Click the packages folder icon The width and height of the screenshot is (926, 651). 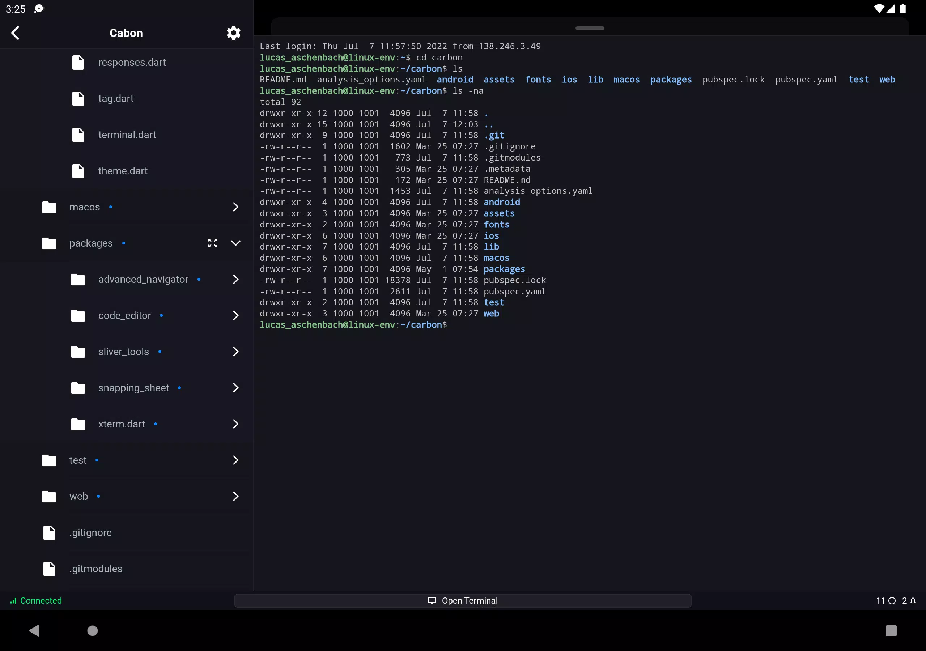click(49, 243)
